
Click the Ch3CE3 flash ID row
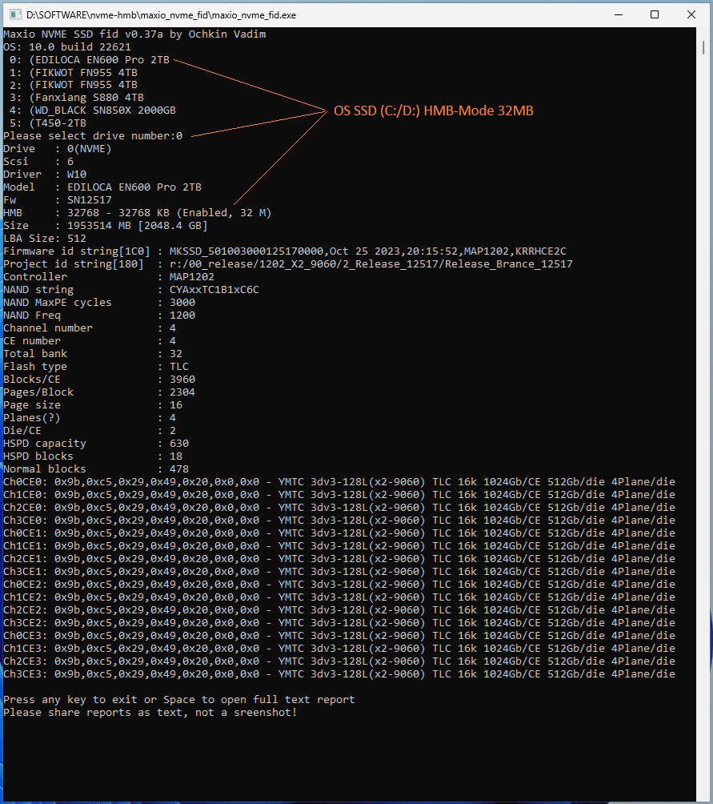tap(339, 674)
